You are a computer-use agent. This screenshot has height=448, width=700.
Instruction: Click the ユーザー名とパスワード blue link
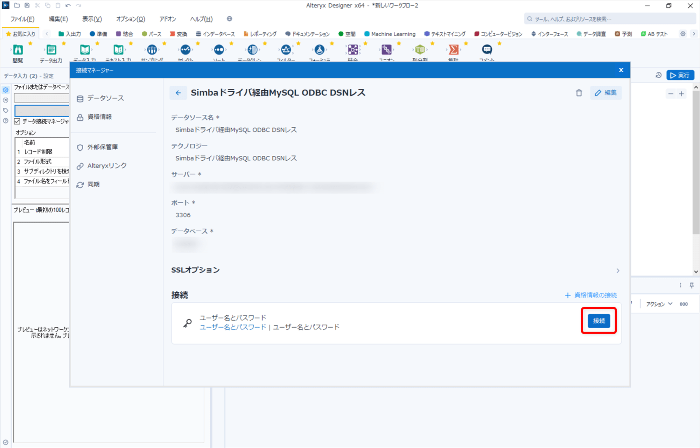click(x=233, y=327)
